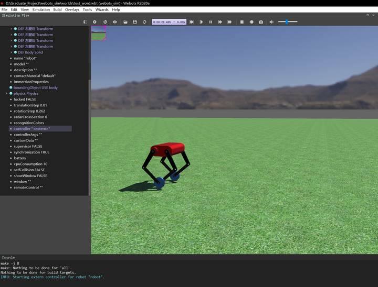Open the File menu
This screenshot has height=287, width=378.
(x=4, y=9)
